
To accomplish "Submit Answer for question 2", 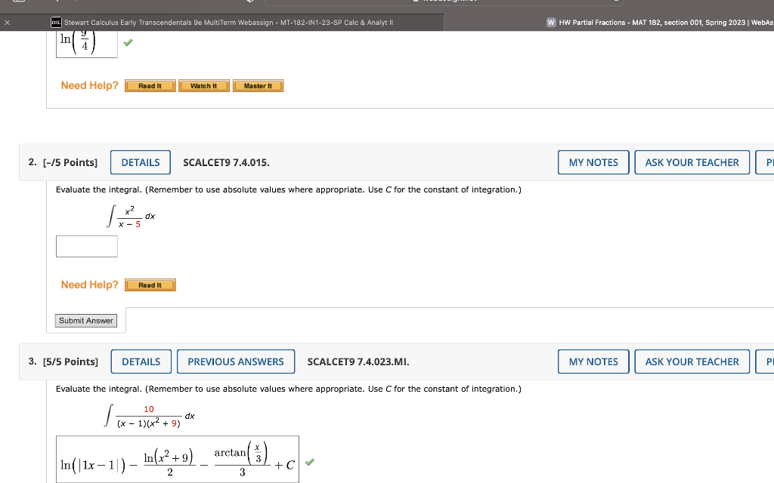I will point(85,320).
